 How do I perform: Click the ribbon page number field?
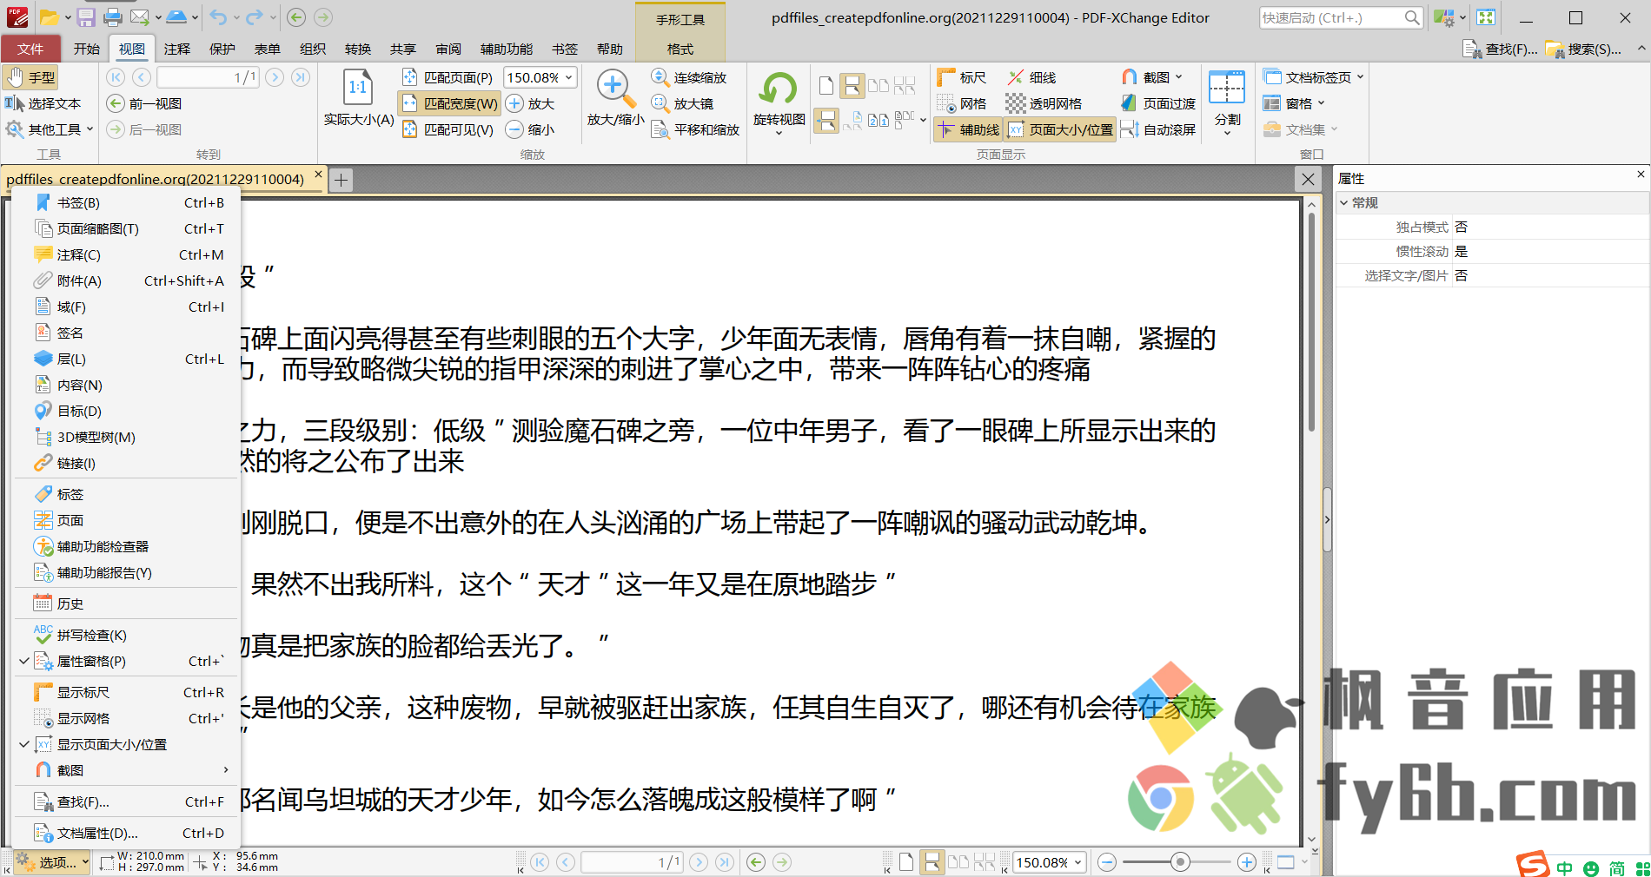[x=209, y=77]
